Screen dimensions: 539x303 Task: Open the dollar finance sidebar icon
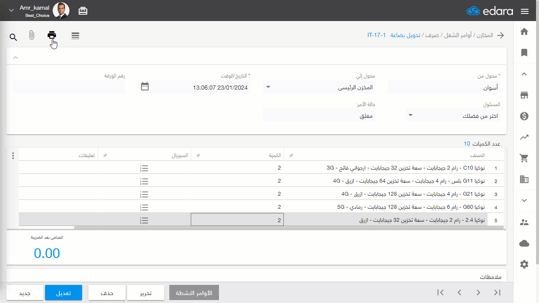524,116
